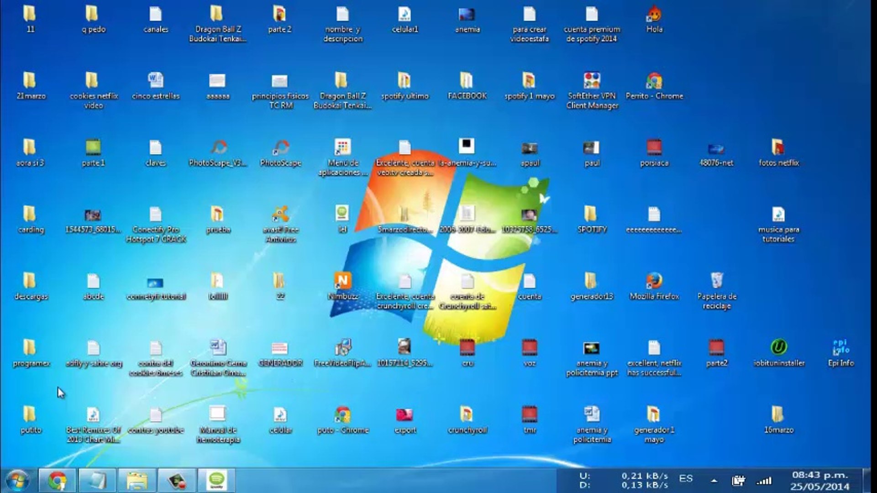Open the clock showing 08:43 p.m.
The image size is (877, 493).
point(820,481)
